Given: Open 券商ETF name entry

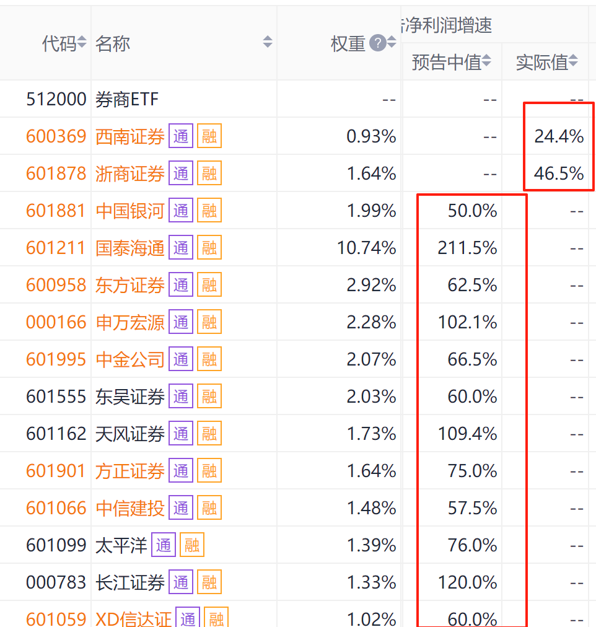Looking at the screenshot, I should pos(127,99).
